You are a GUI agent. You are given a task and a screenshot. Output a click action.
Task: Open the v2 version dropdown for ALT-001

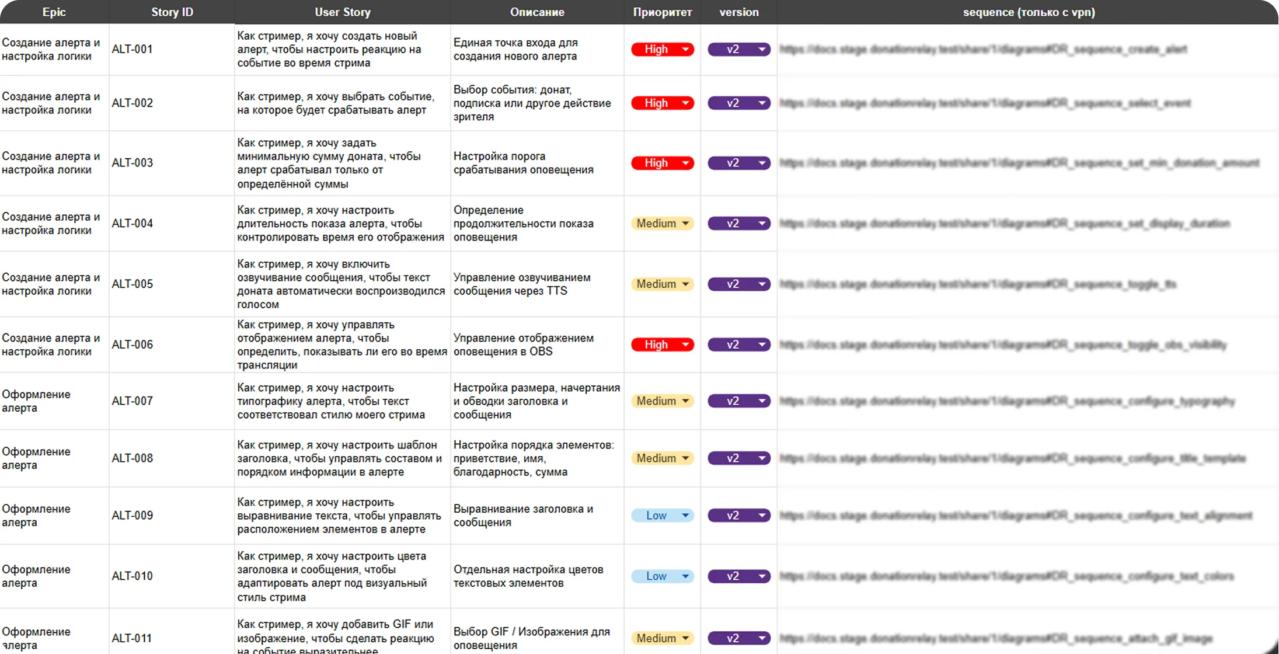pos(739,50)
